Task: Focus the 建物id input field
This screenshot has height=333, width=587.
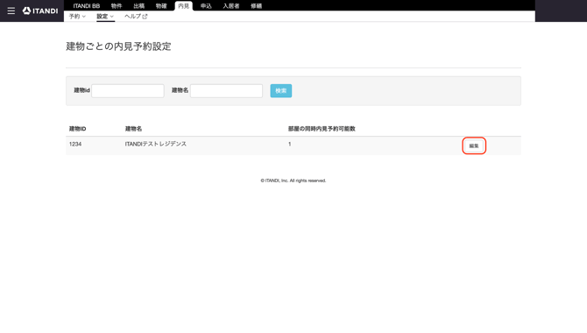Action: (128, 90)
